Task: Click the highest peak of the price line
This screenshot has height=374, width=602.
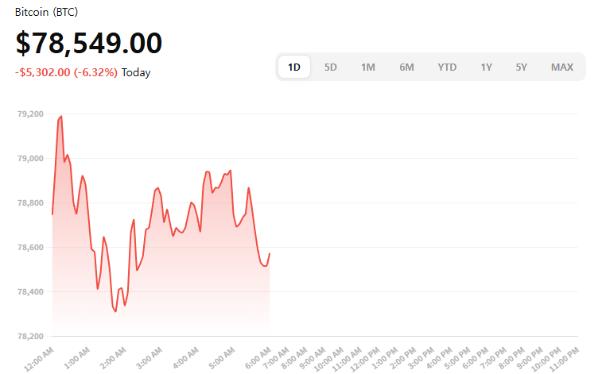Action: [x=61, y=117]
